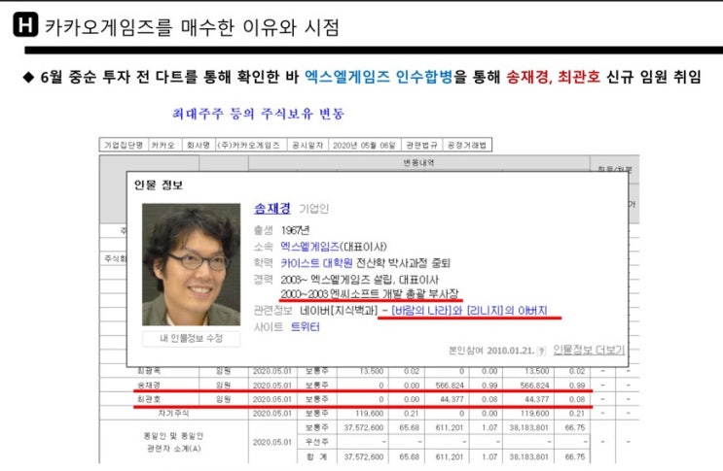Screen dimensions: 723x471
Task: Click the 66.75 value in the 합 계 row
Action: click(574, 456)
